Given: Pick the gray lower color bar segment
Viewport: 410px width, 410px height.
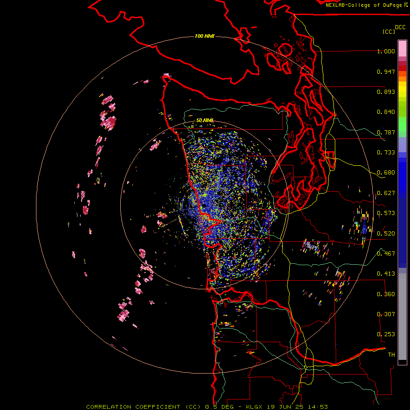Looking at the screenshot, I should (x=402, y=317).
